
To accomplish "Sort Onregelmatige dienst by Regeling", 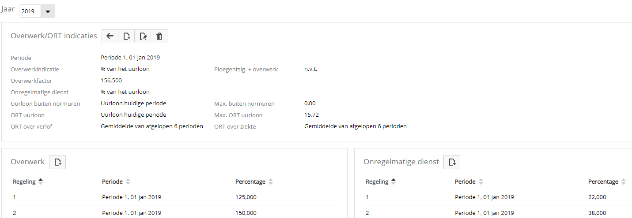I will pyautogui.click(x=380, y=181).
